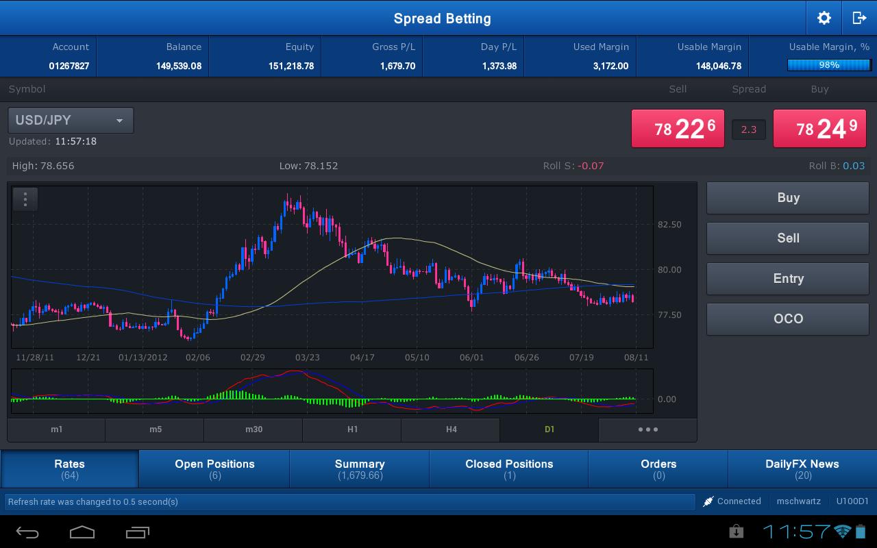
Task: Switch chart to the m1 timeframe
Action: pyautogui.click(x=56, y=429)
